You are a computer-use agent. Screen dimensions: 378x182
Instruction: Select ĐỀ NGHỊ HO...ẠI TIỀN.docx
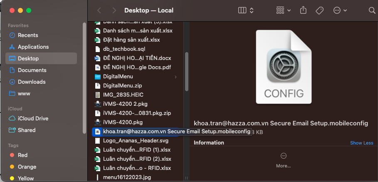click(x=136, y=58)
